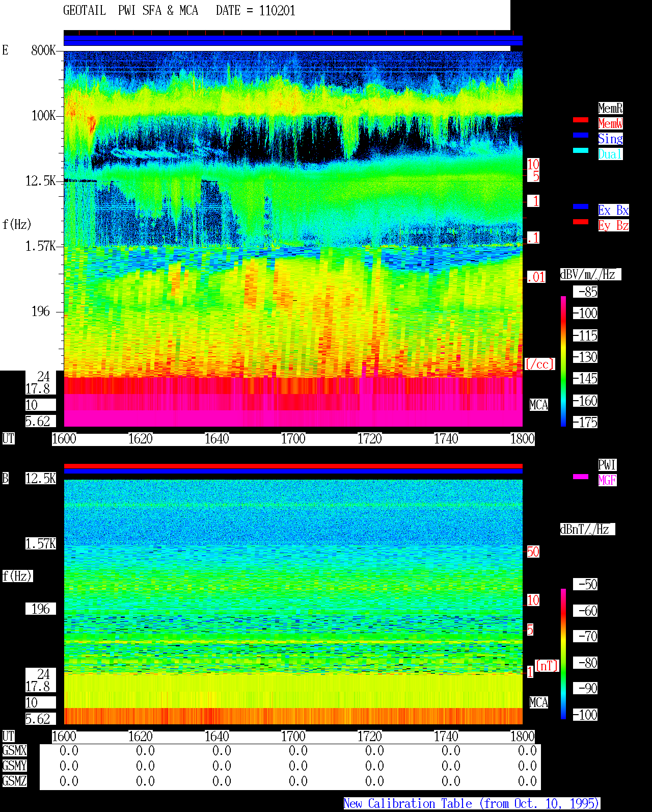Click the red Ey Bz legend swatch
The height and width of the screenshot is (812, 652).
pos(581,222)
